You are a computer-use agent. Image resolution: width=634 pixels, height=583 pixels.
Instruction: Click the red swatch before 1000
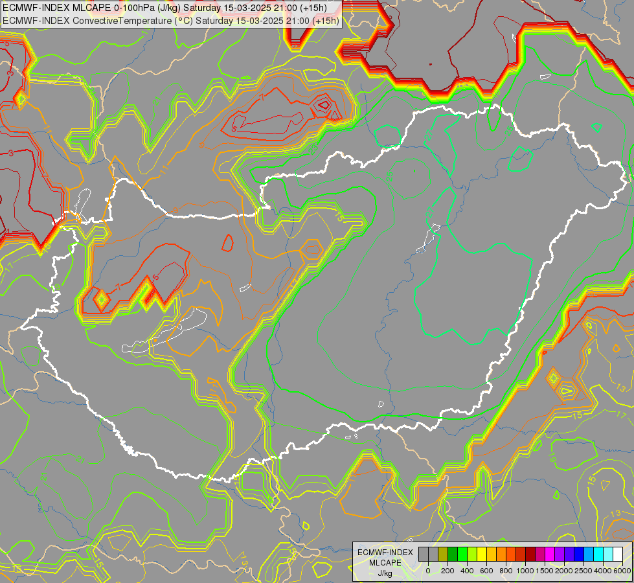tap(521, 554)
